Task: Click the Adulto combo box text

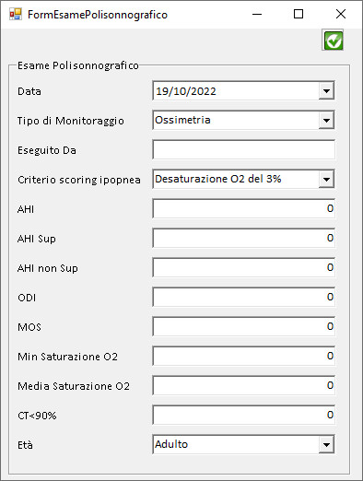Action: (x=171, y=444)
